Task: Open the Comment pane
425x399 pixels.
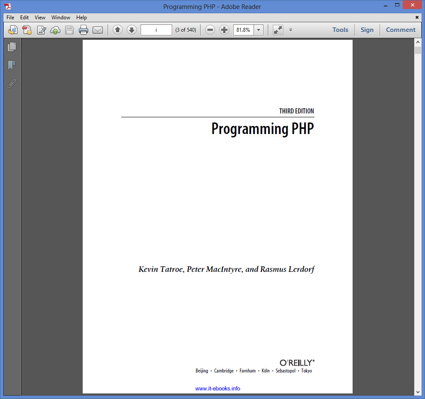Action: point(401,30)
